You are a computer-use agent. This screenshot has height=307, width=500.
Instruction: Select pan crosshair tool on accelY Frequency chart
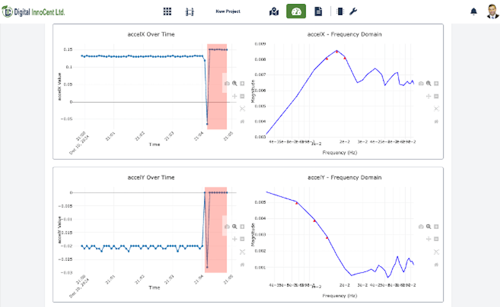pos(429,239)
